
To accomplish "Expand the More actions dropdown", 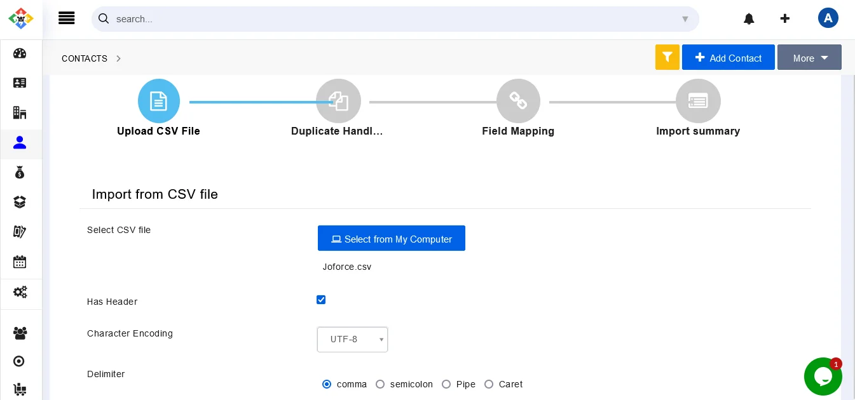I will pos(809,57).
